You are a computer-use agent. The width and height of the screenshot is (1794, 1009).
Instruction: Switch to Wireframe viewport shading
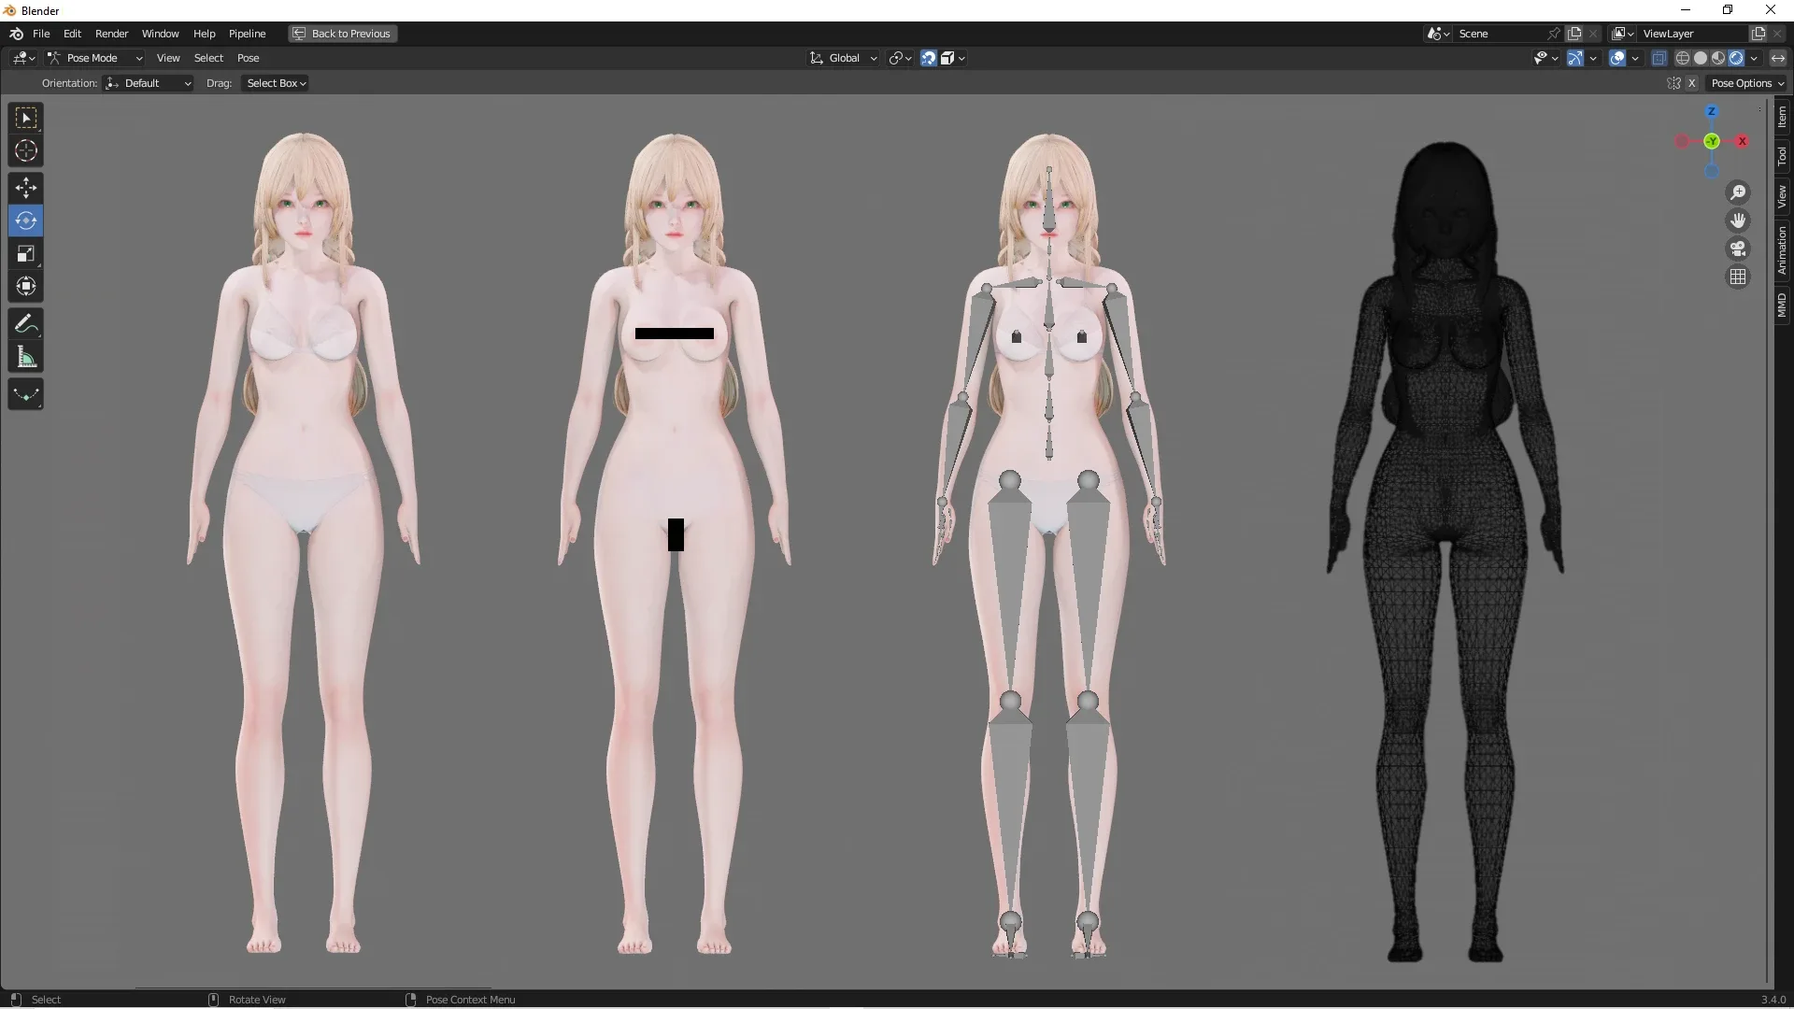coord(1683,58)
